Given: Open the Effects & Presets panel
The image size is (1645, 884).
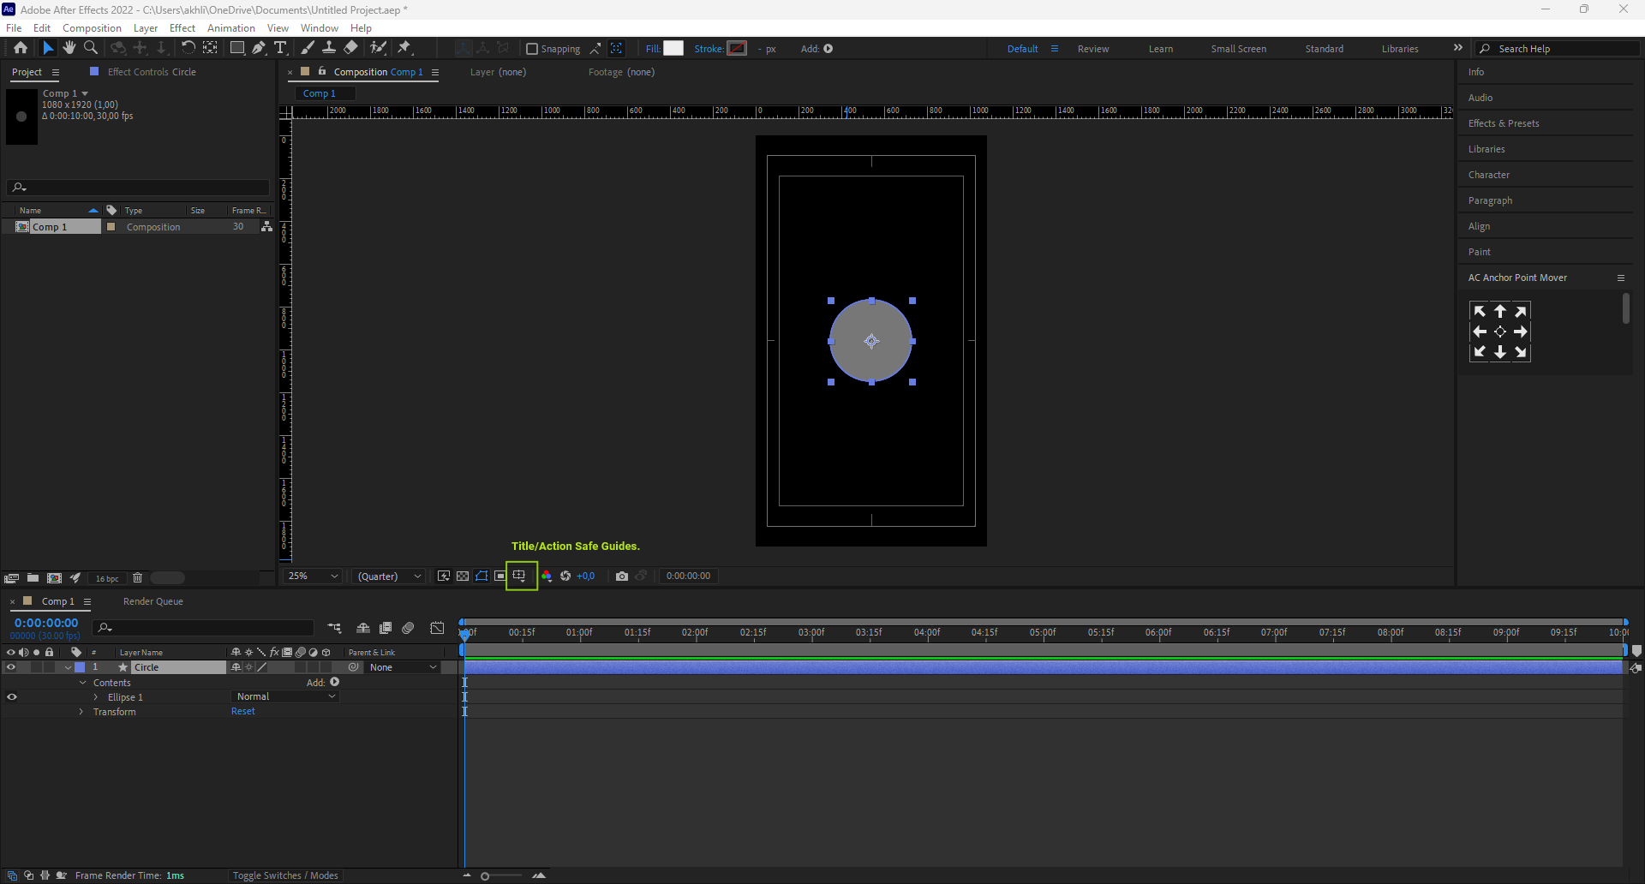Looking at the screenshot, I should click(x=1504, y=123).
